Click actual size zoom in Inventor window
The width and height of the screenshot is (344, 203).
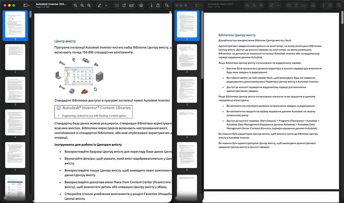point(82,6)
